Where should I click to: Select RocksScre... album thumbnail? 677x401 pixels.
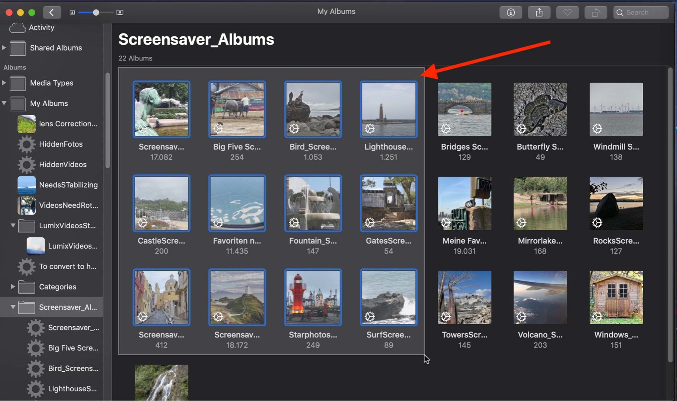click(x=616, y=203)
